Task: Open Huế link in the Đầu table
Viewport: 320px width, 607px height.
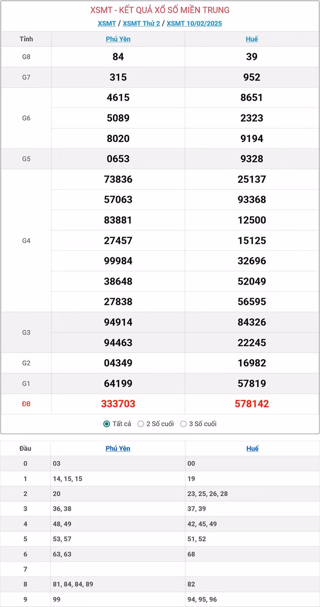Action: (252, 448)
